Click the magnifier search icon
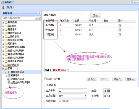This screenshot has height=109, width=139. pos(40,18)
